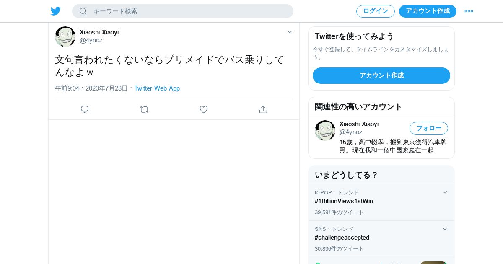The width and height of the screenshot is (503, 264).
Task: Reply to the tweet via speech bubble icon
Action: [x=85, y=109]
